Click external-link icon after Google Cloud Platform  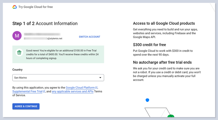[x=97, y=88]
